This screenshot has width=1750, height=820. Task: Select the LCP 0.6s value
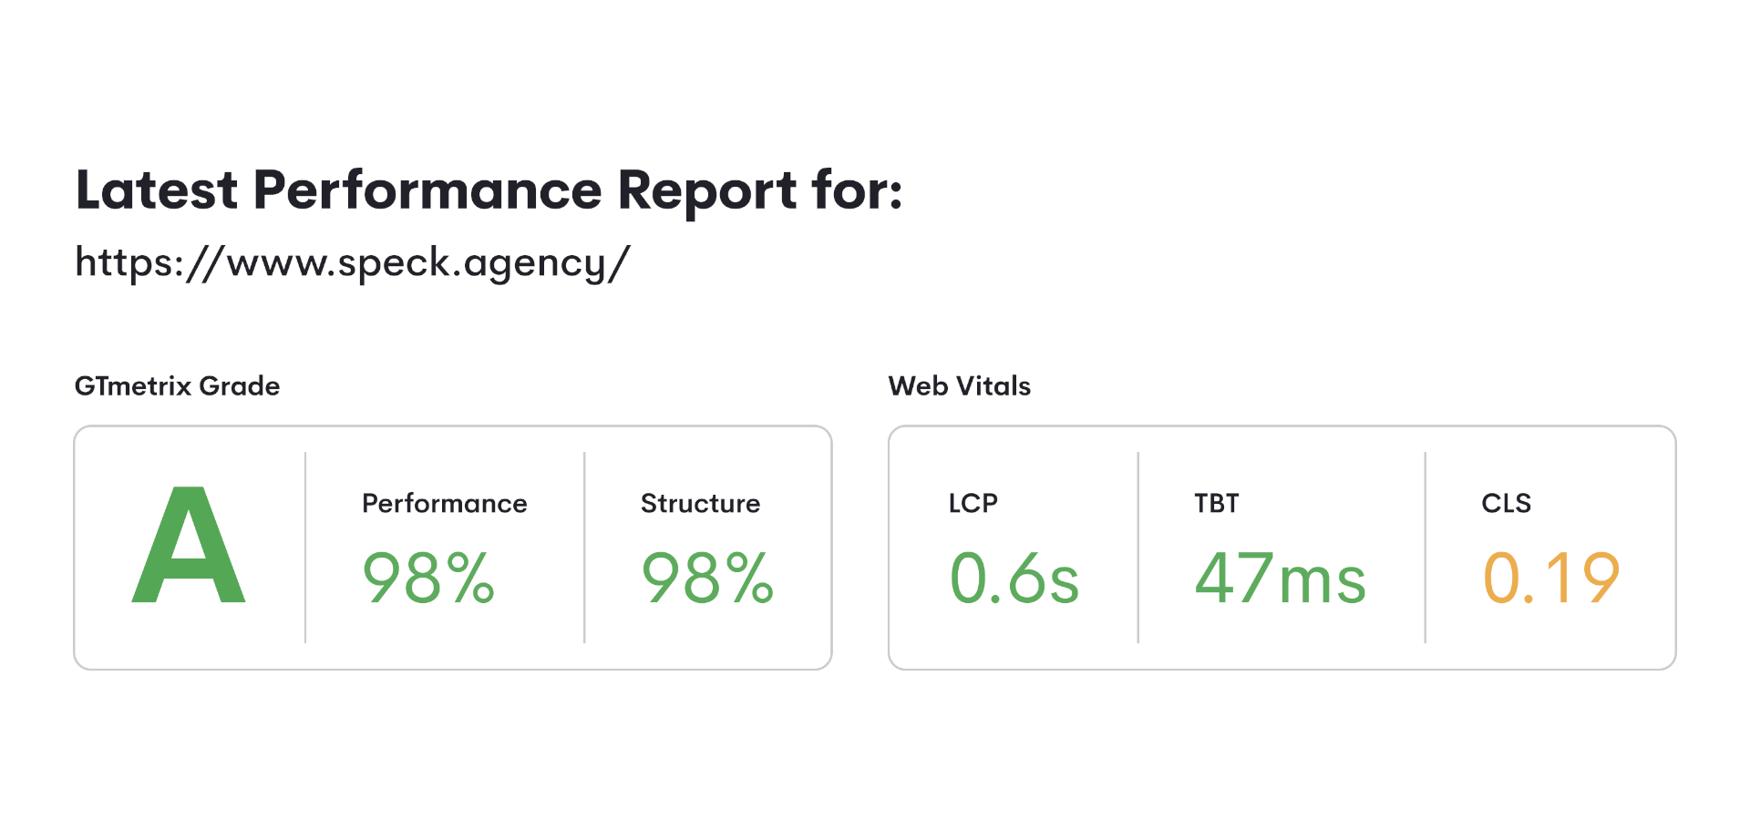pos(1014,578)
